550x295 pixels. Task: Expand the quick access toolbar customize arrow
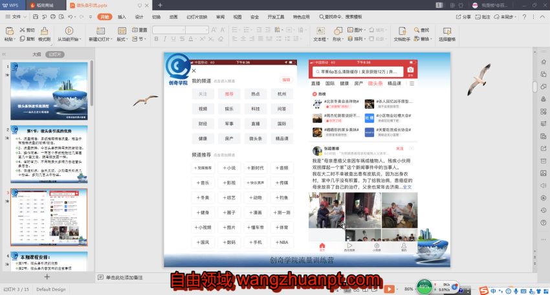click(91, 16)
